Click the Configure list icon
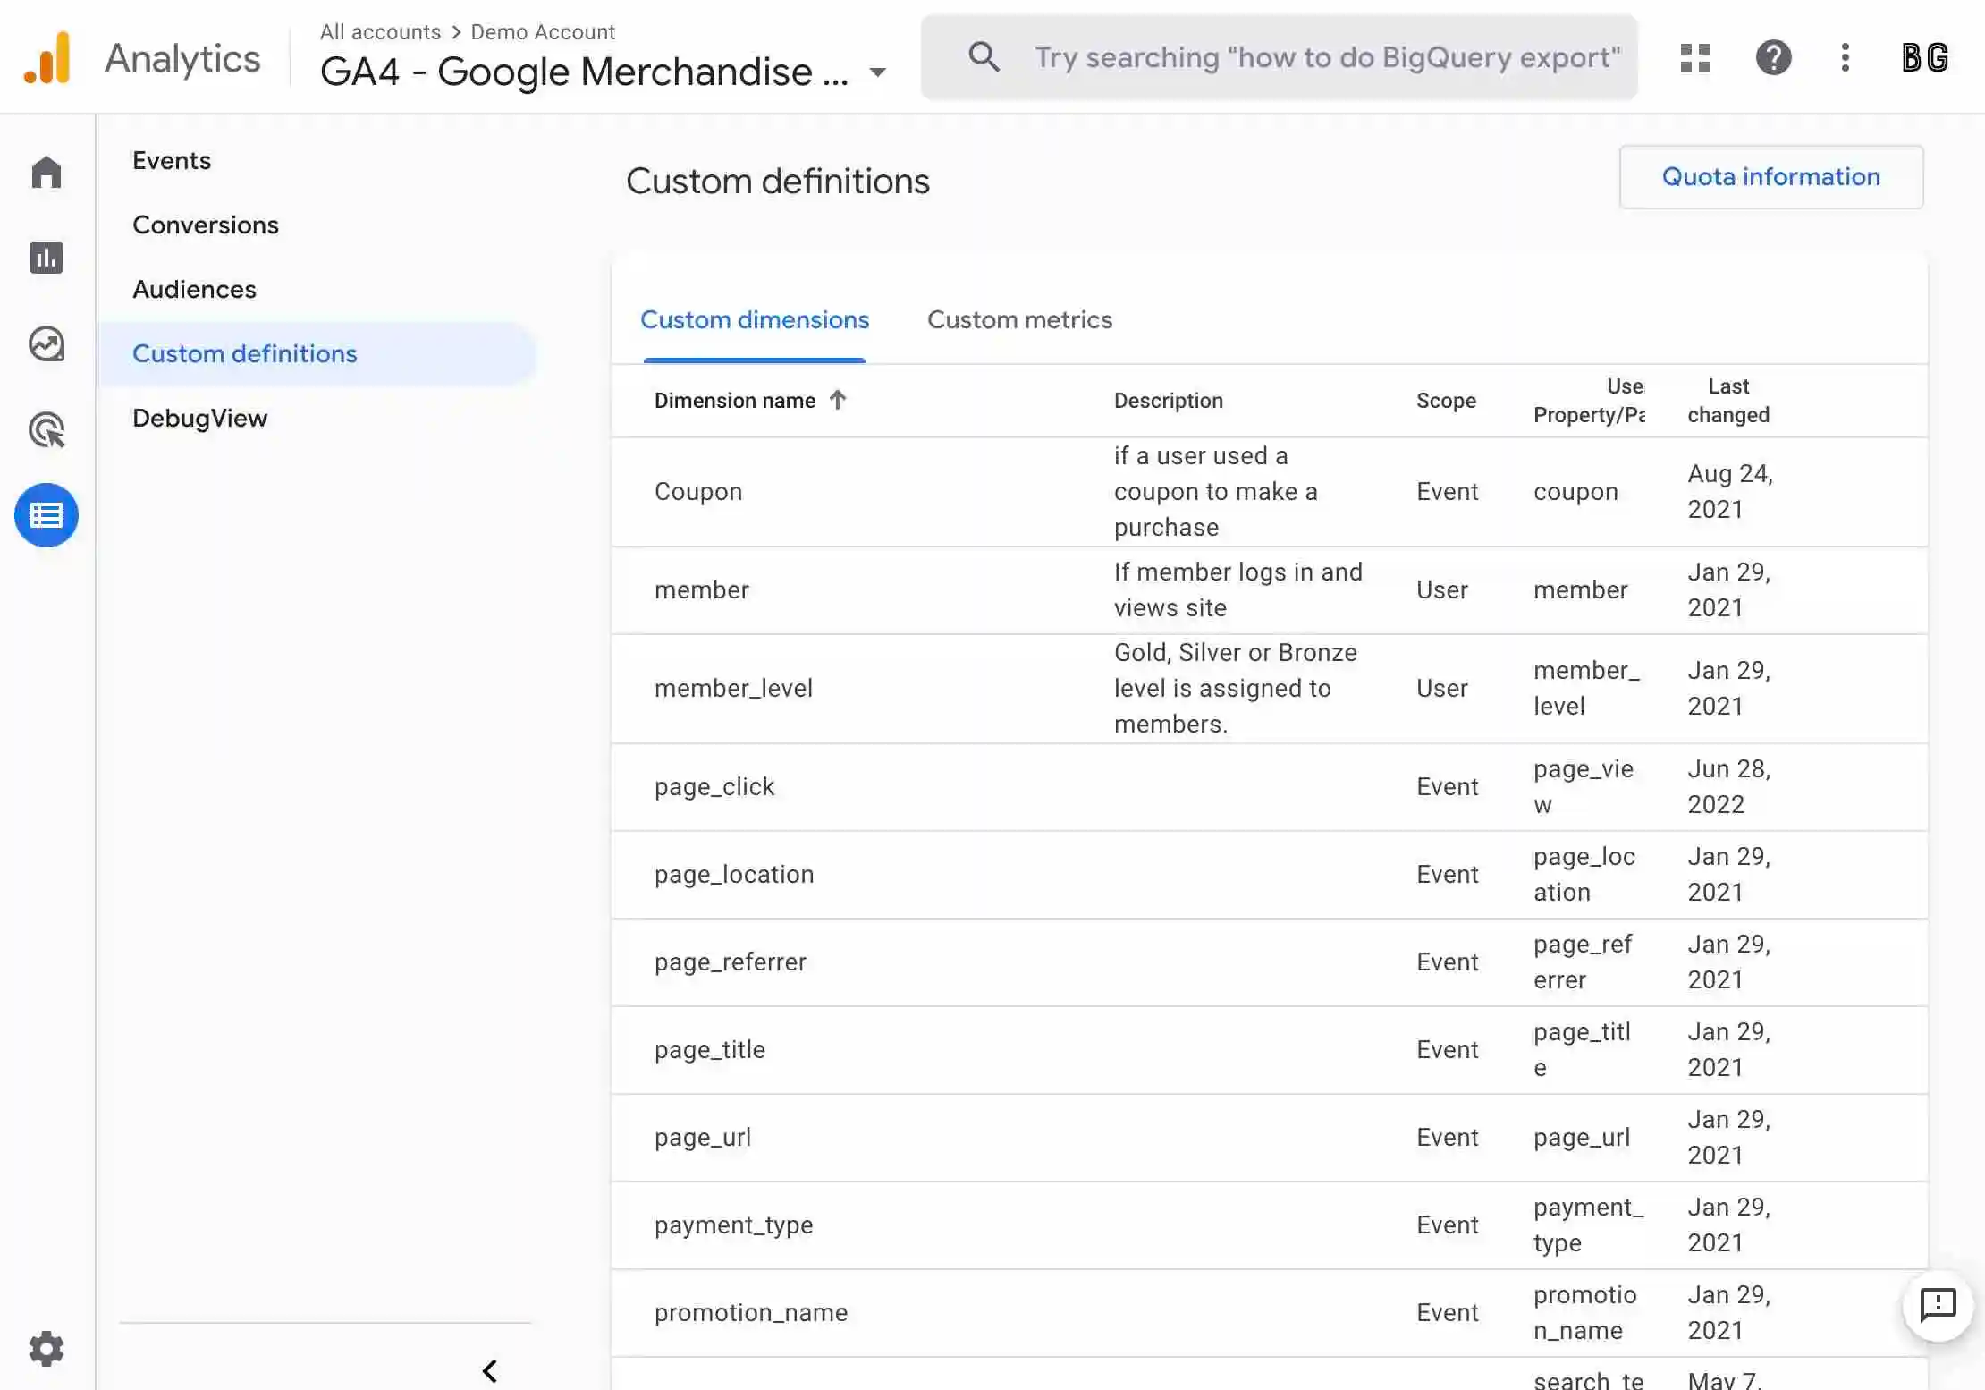This screenshot has height=1390, width=1985. (46, 515)
